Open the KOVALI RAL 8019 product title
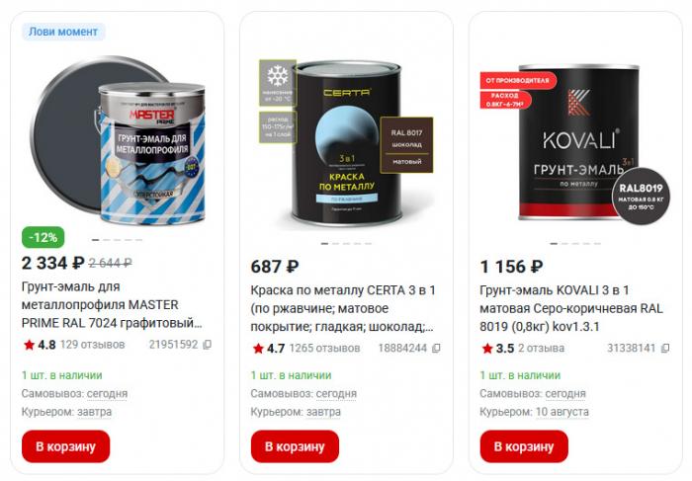 pyautogui.click(x=571, y=308)
